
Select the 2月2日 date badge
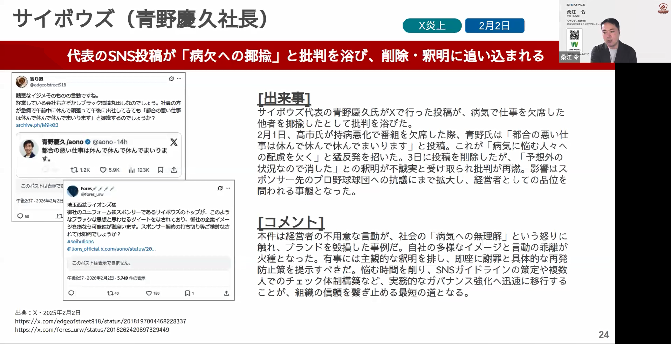coord(494,26)
